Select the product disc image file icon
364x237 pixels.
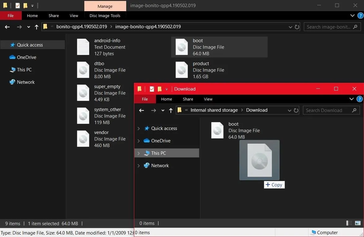(182, 70)
